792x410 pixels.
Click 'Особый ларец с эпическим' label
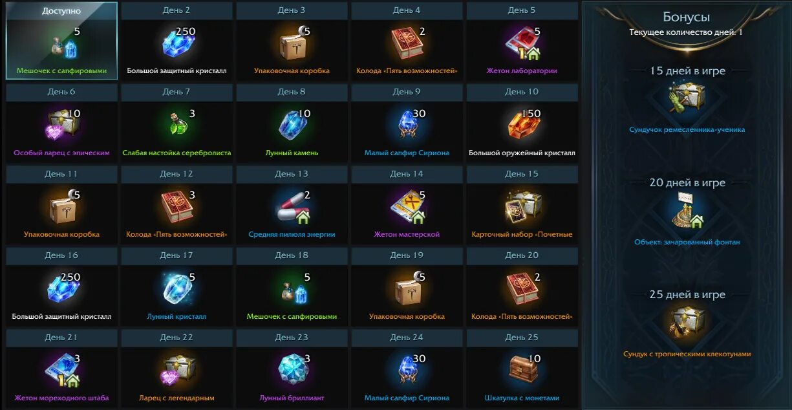61,153
